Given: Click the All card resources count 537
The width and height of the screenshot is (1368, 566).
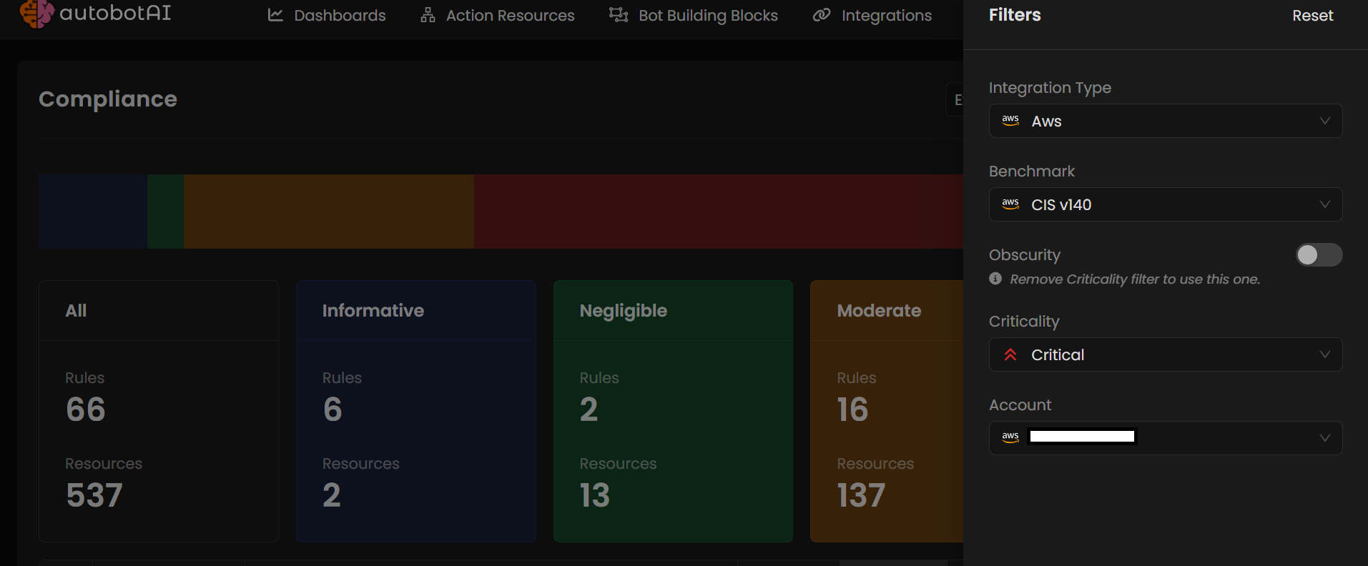Looking at the screenshot, I should point(94,495).
